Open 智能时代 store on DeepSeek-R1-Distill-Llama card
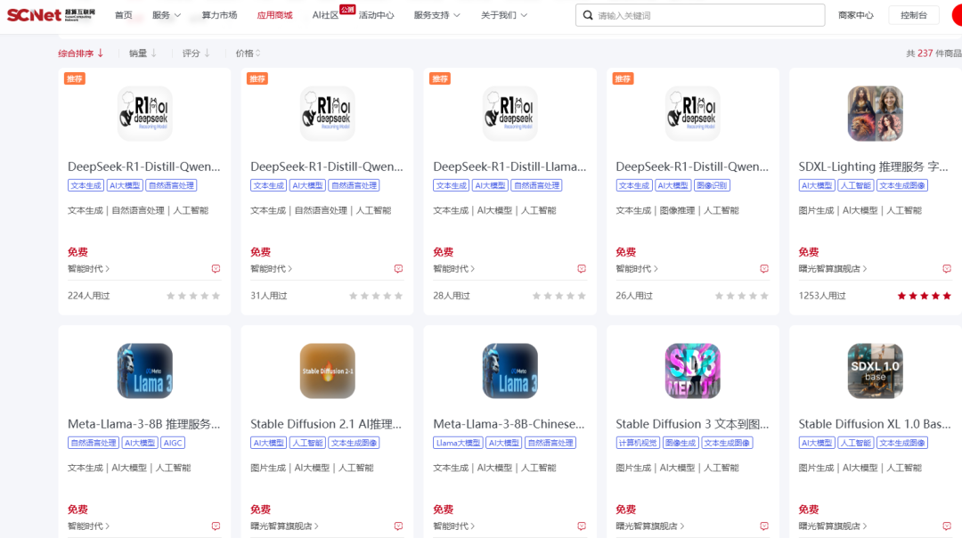 [454, 269]
